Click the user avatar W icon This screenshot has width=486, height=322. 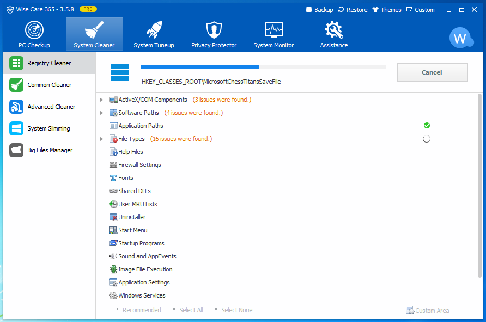[x=461, y=38]
